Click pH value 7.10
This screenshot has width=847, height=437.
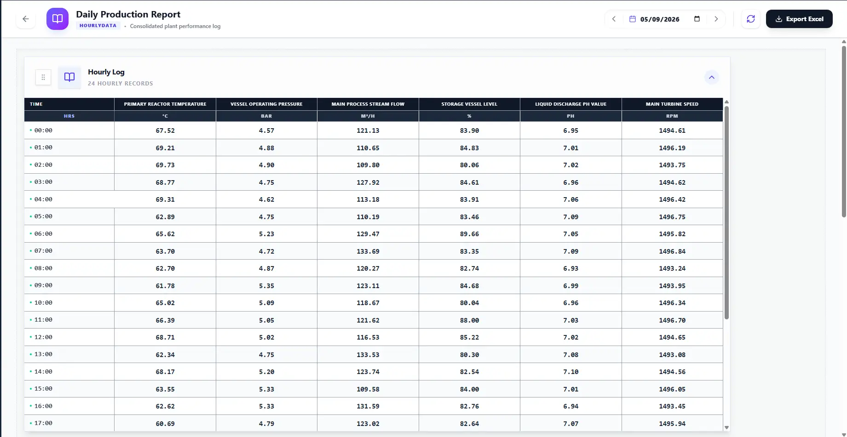[571, 372]
